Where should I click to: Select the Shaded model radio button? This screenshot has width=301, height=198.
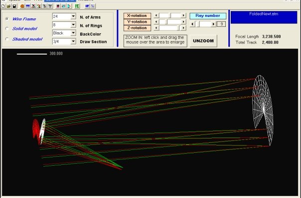[7, 39]
